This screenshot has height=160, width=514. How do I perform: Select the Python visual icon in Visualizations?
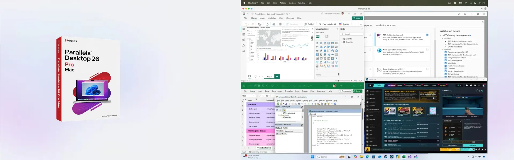[317, 62]
